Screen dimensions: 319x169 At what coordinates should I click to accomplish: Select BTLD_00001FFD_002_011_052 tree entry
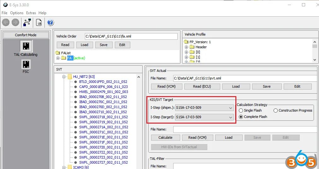click(x=103, y=82)
